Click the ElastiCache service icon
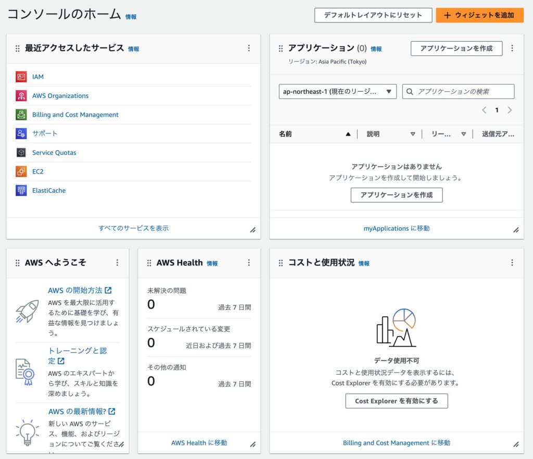Viewport: 533px width, 459px height. point(21,190)
